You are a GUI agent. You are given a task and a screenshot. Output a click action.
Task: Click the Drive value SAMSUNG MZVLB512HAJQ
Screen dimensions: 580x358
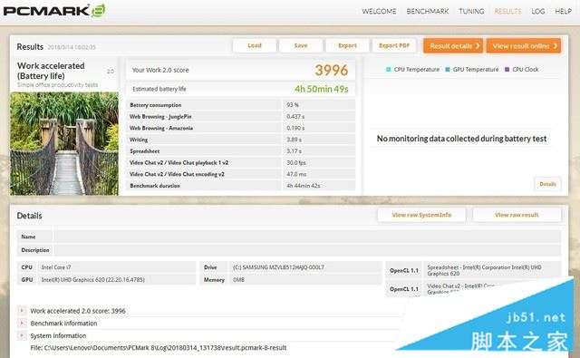point(278,267)
